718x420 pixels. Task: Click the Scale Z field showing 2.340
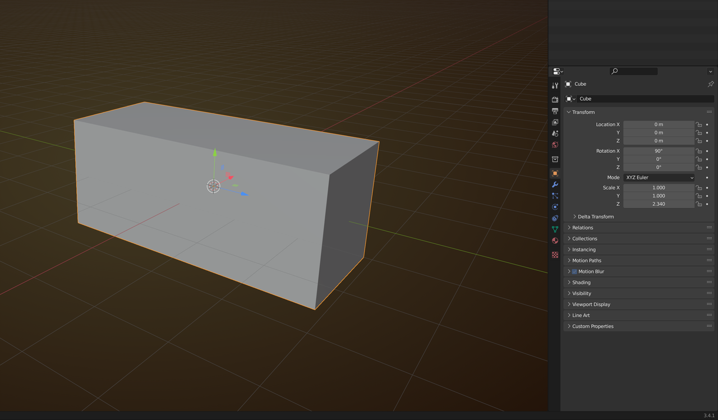point(659,204)
